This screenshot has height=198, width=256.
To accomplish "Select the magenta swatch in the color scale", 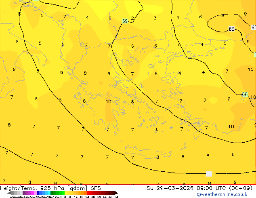I will [x=32, y=193].
